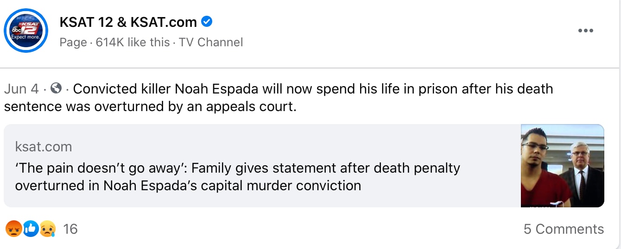Open the Noah Espada article thumbnail image
Viewport: 621px width, 249px height.
click(562, 165)
